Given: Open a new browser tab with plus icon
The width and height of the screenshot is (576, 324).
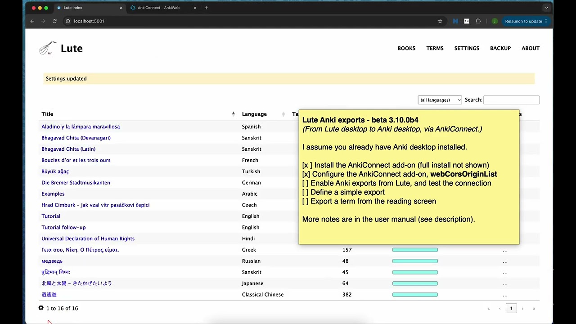Looking at the screenshot, I should [206, 8].
